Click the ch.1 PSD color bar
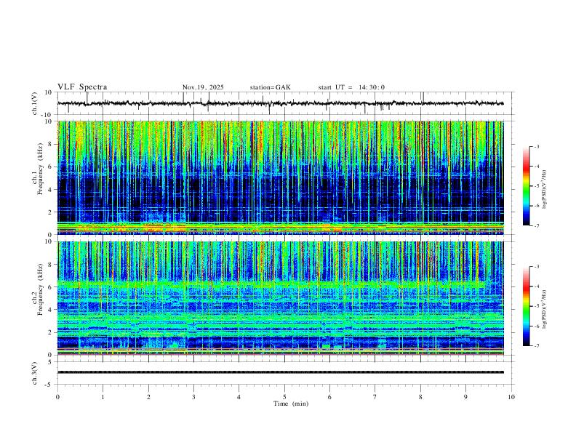This screenshot has height=445, width=576. coord(526,186)
